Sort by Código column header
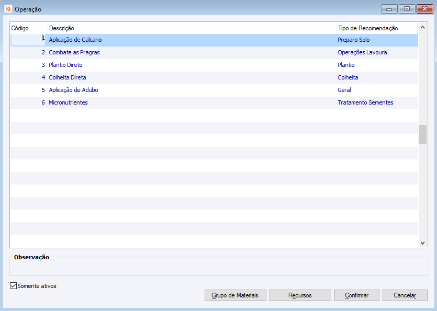This screenshot has width=437, height=311. [x=29, y=28]
